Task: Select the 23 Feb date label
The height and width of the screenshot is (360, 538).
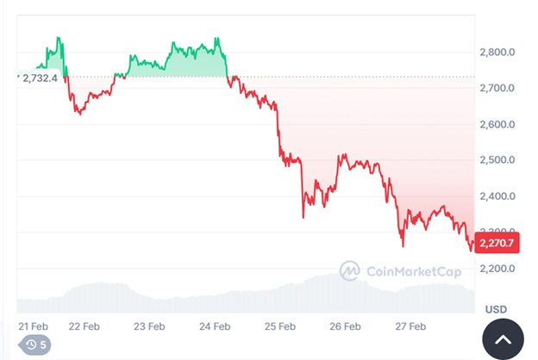Action: click(150, 326)
